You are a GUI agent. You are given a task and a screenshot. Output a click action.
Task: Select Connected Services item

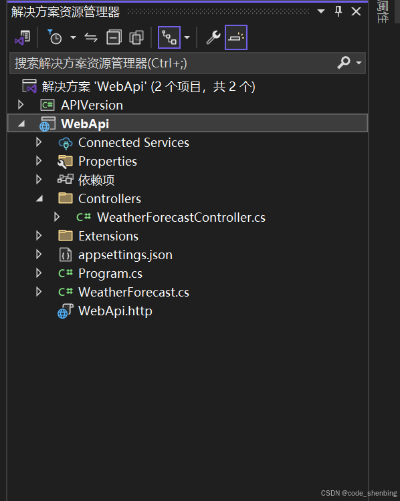134,142
